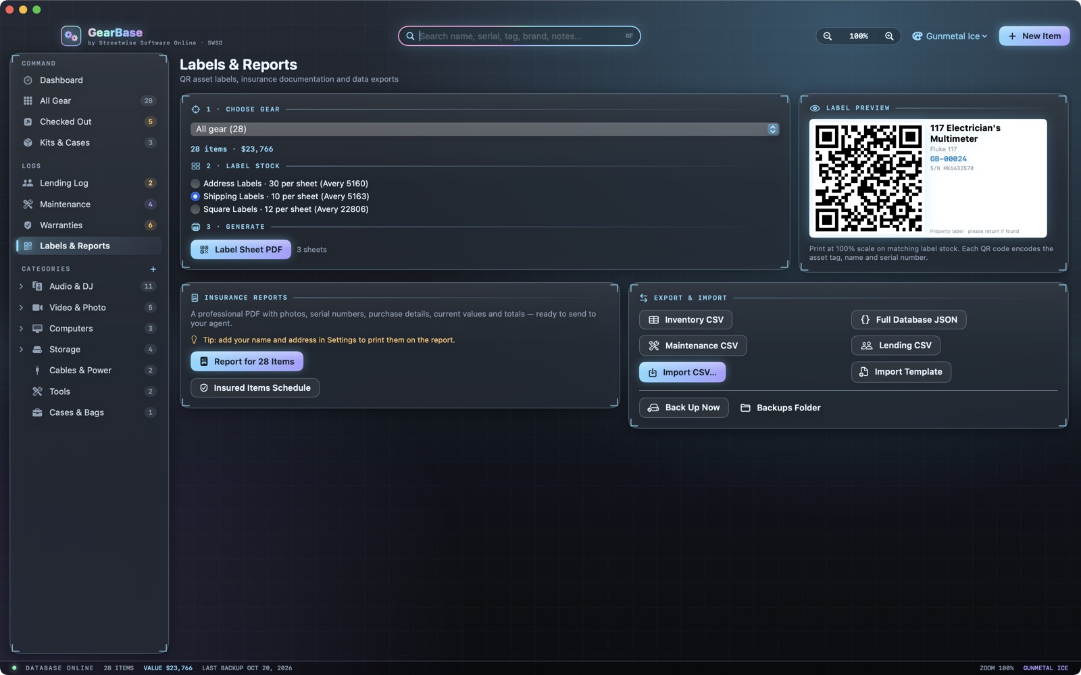Image resolution: width=1081 pixels, height=675 pixels.
Task: Export the Full Database JSON
Action: click(x=909, y=320)
